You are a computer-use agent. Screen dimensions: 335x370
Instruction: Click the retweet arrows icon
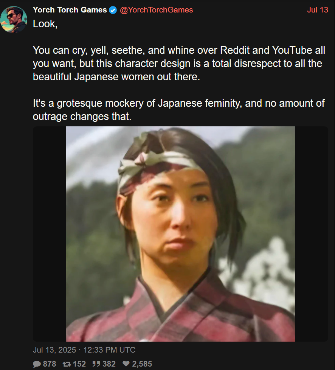pos(67,364)
